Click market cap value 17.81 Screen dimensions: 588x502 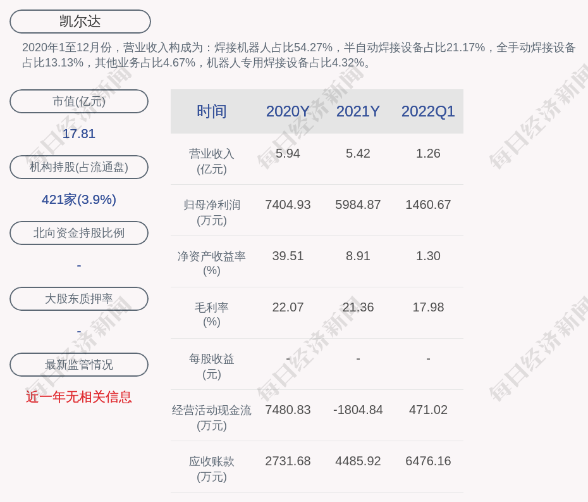pos(79,134)
